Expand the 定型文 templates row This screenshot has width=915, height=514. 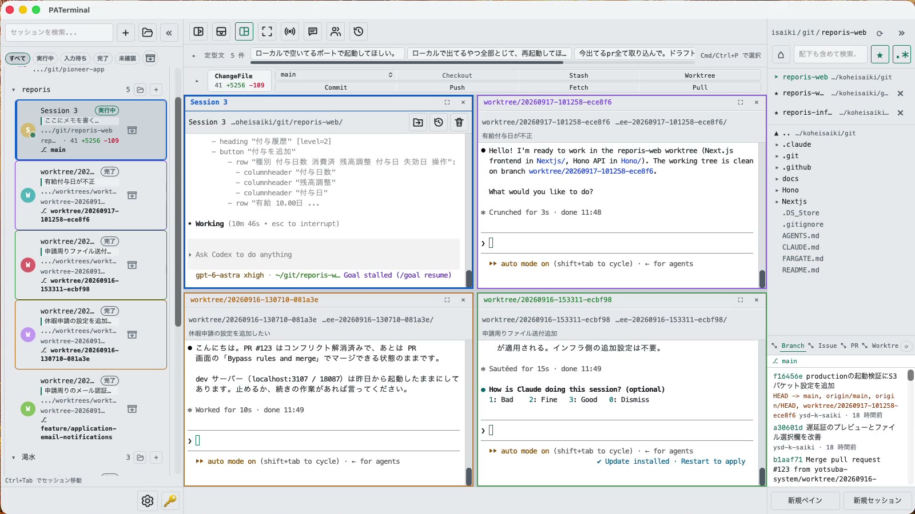click(194, 55)
